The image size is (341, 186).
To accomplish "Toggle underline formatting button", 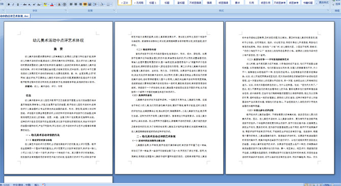I will (18, 5).
